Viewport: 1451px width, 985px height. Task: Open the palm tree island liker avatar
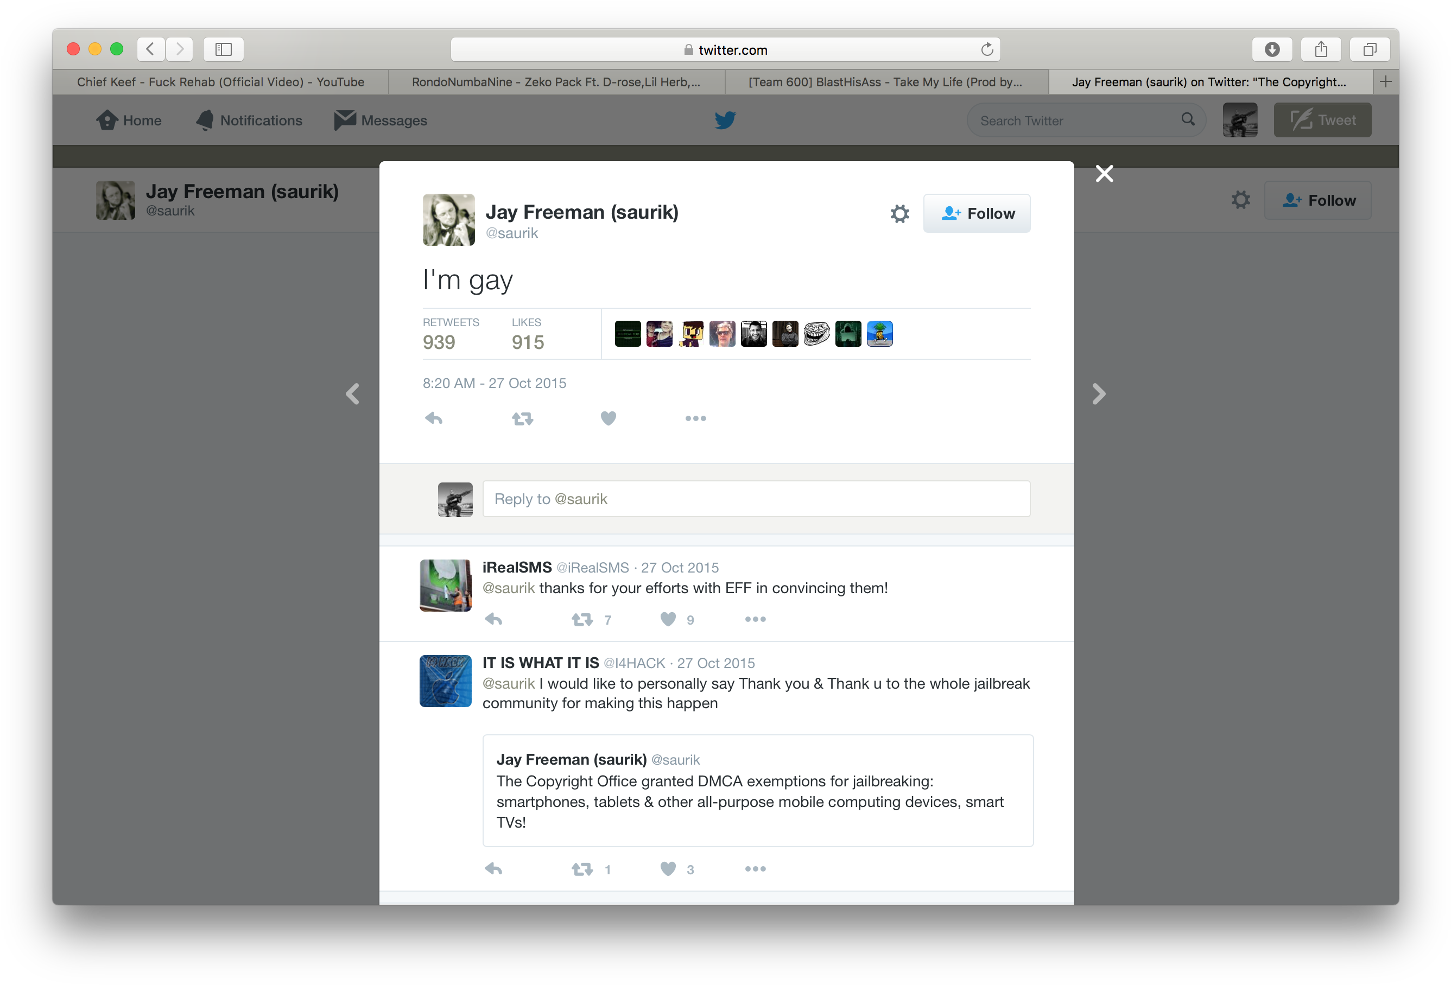[x=879, y=334]
